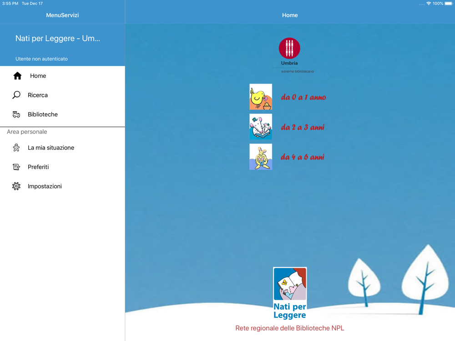Select the 'da 2 a 3 anni' age group

click(x=303, y=127)
